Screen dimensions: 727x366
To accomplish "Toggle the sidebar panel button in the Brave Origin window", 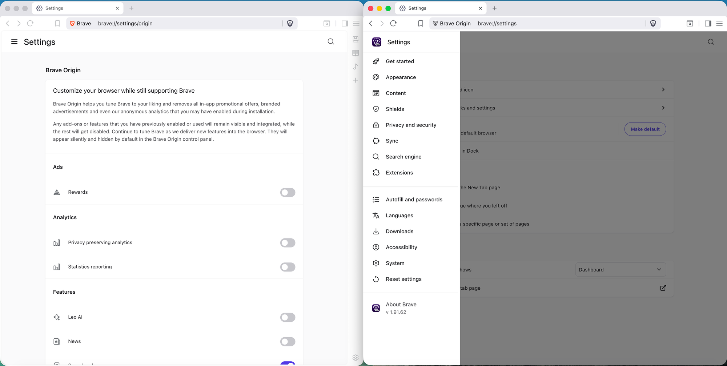I will [708, 24].
